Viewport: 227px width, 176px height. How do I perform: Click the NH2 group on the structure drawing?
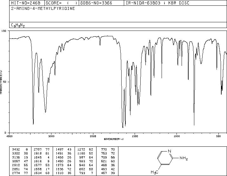point(184,158)
